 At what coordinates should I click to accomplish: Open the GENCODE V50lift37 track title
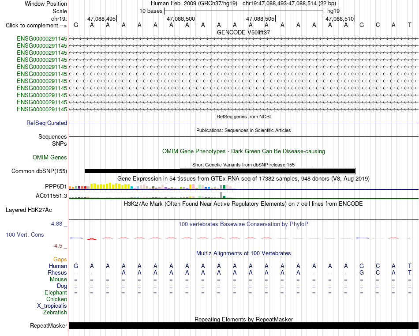coord(243,32)
